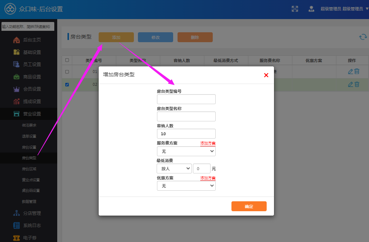Open the 最低消费 按人 dropdown
This screenshot has width=369, height=242.
[174, 169]
